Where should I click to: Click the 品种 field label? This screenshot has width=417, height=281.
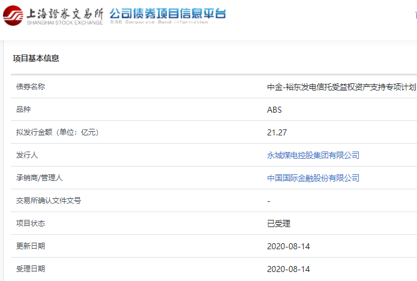coord(23,110)
